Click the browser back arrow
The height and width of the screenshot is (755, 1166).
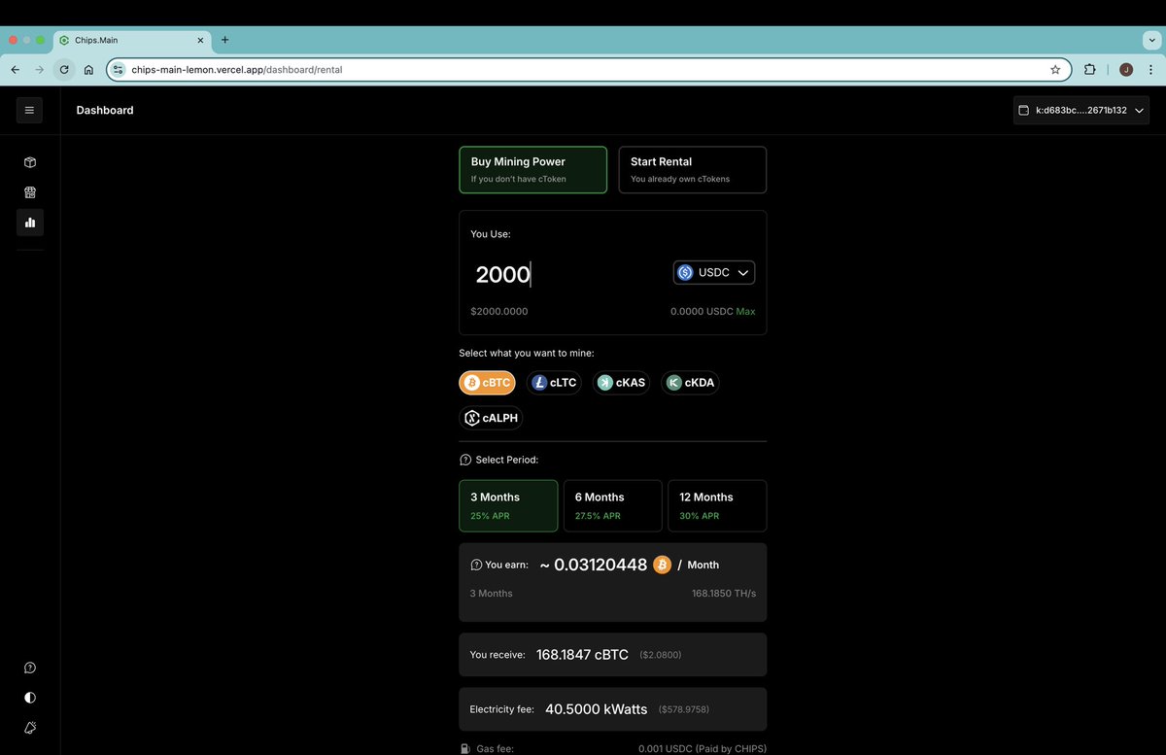pyautogui.click(x=16, y=70)
